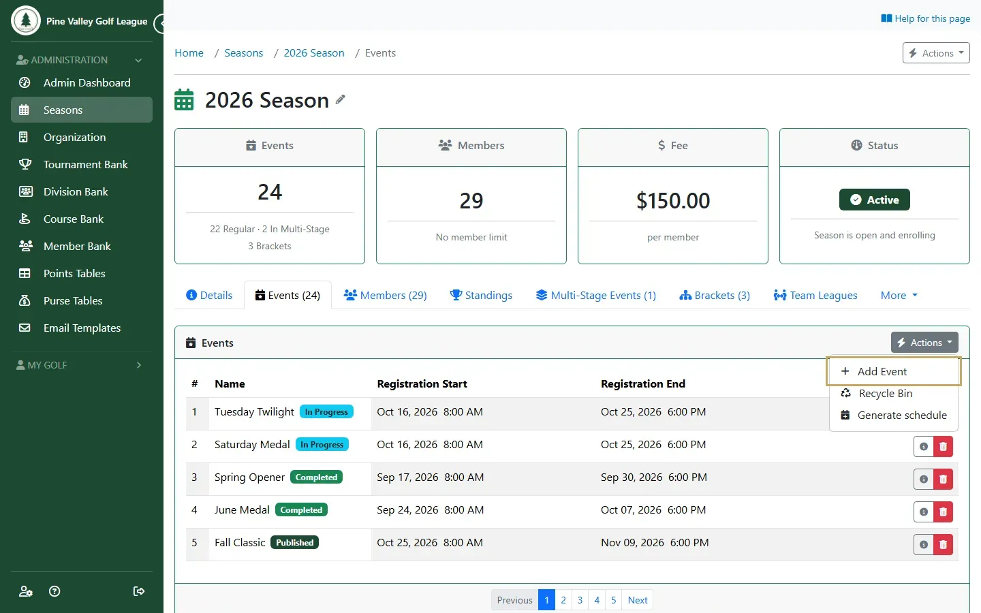The height and width of the screenshot is (613, 981).
Task: Go to Tournament Bank in sidebar
Action: pyautogui.click(x=82, y=164)
